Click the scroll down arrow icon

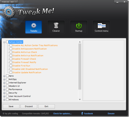[80, 99]
